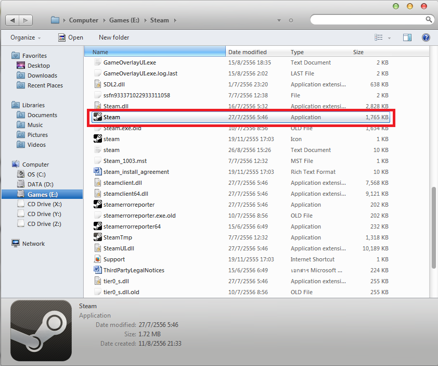Click the file list vertical scrollbar thumb
Screen dimensions: 438x366
point(433,228)
